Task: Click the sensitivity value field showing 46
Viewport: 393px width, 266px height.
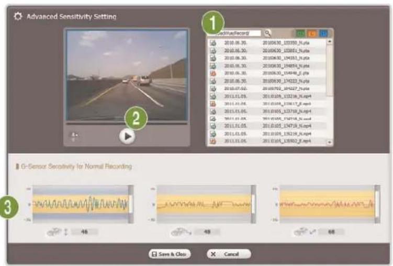Action: click(x=84, y=232)
